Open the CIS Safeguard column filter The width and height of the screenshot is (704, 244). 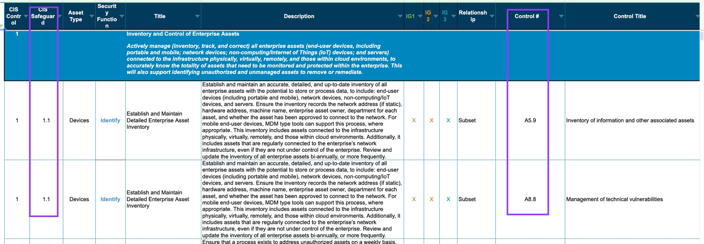point(59,16)
